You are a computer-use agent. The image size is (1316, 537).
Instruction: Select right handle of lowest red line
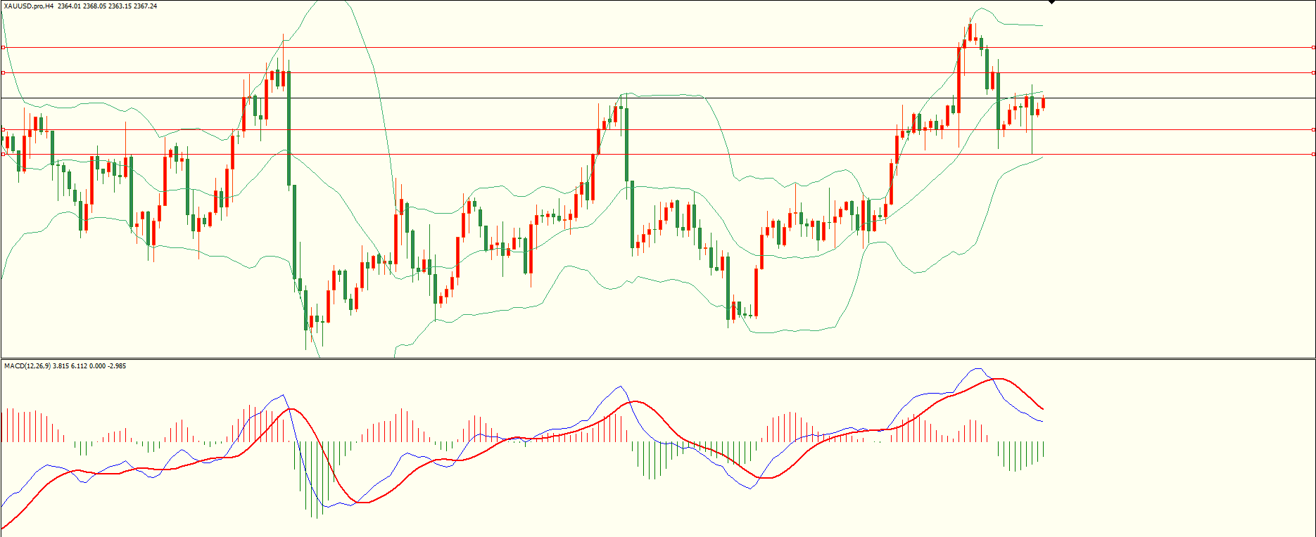[x=1313, y=154]
